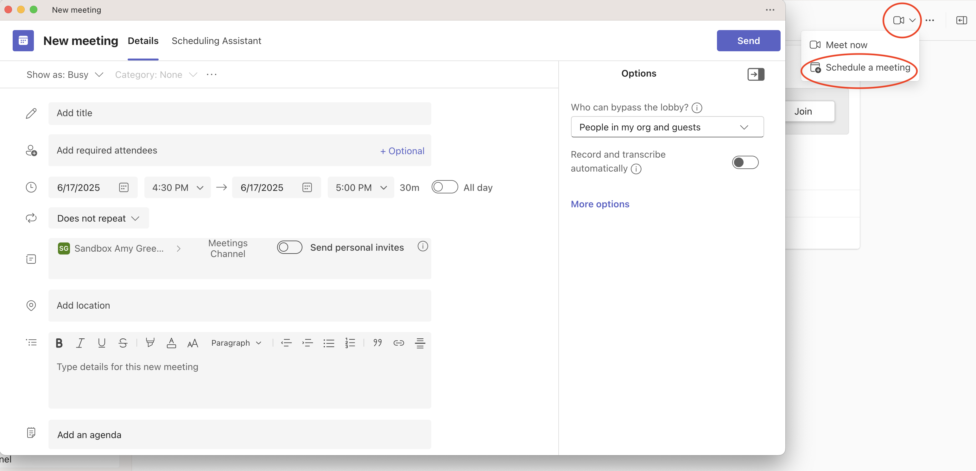The image size is (976, 471).
Task: Open the Does not repeat dropdown
Action: click(x=98, y=218)
